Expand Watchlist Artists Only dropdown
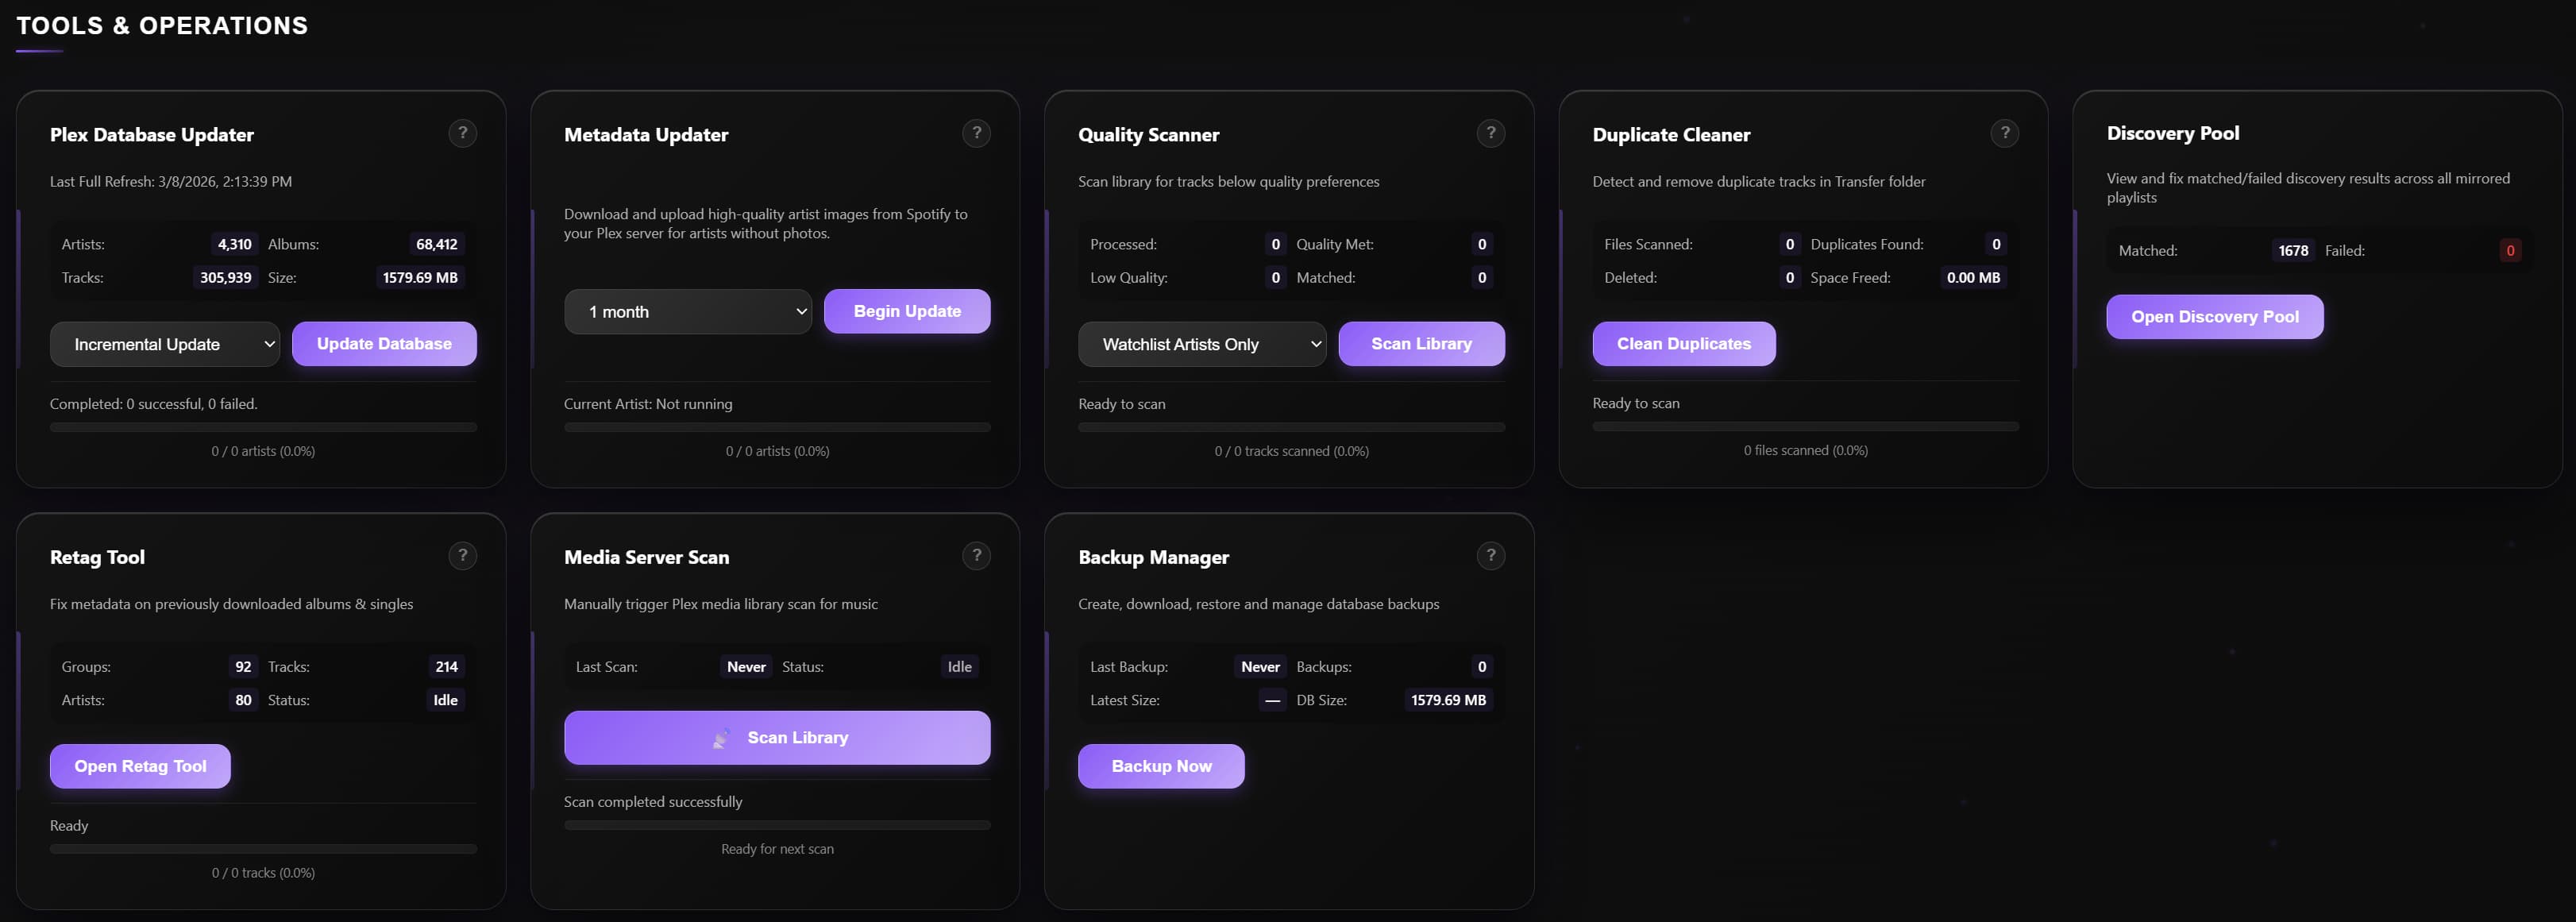 pos(1201,344)
